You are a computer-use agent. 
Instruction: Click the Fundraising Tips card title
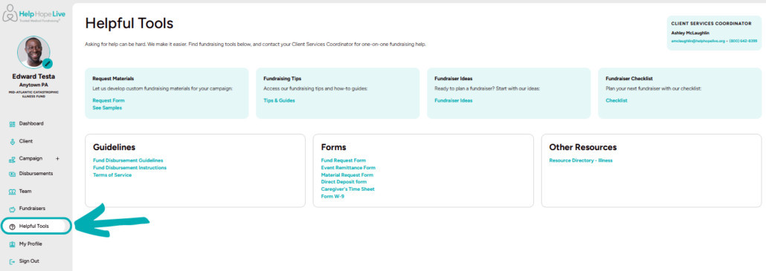[283, 78]
